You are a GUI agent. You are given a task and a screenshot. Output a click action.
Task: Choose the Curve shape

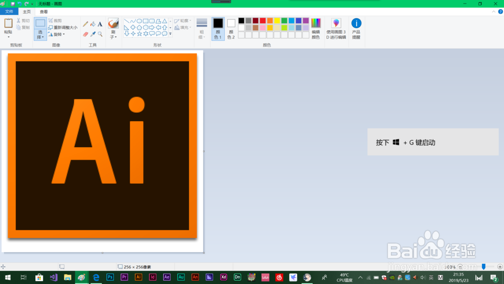pos(133,21)
